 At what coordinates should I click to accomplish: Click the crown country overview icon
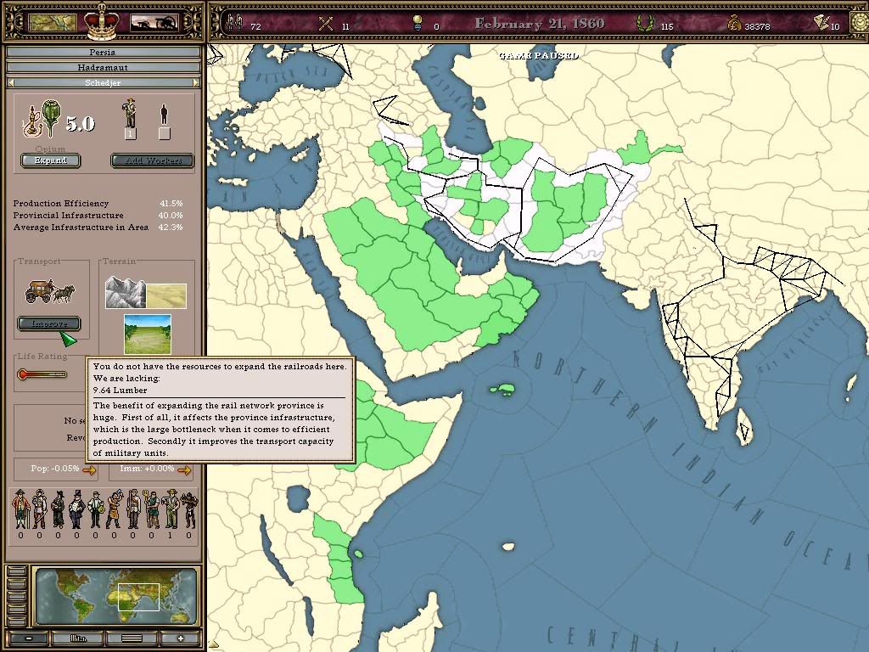[102, 22]
